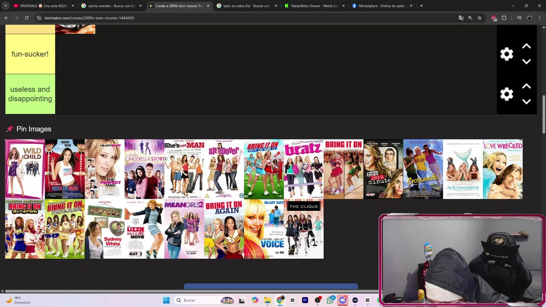Close the RIVERDALE YouTube tab
Screen dimensions: 546x307
[73, 6]
